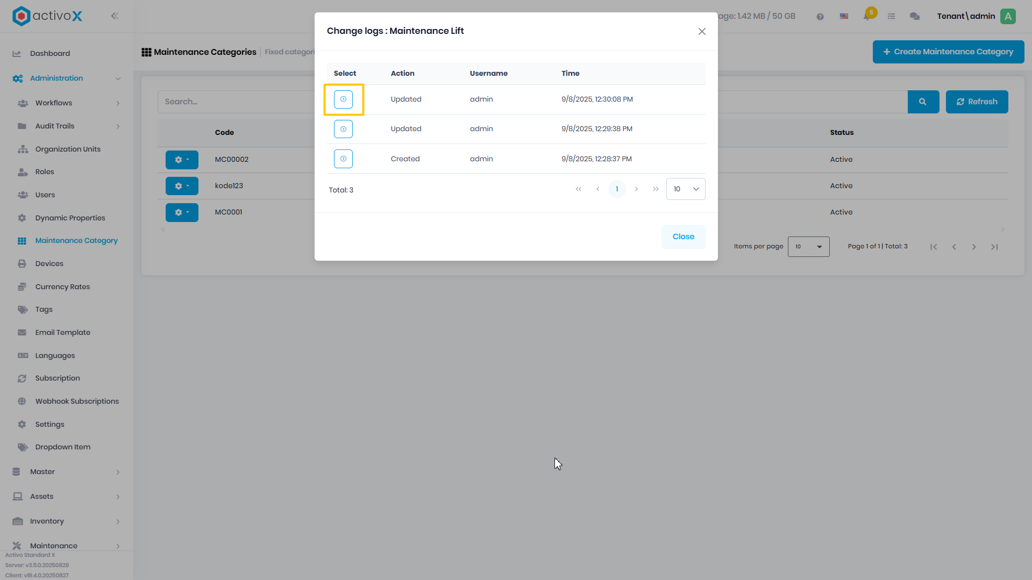Select page 1 in the change logs pager

[x=617, y=189]
